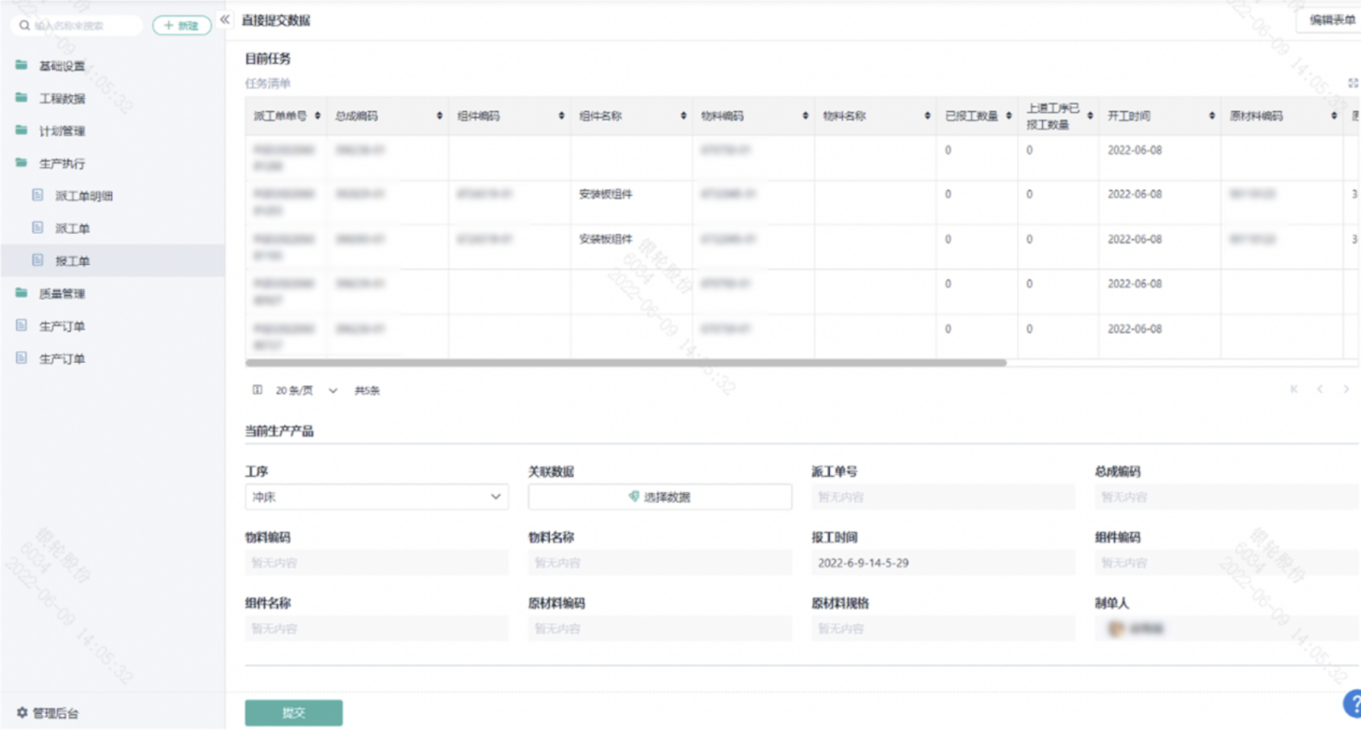Sort by 开工时间 column arrows

(x=1212, y=116)
